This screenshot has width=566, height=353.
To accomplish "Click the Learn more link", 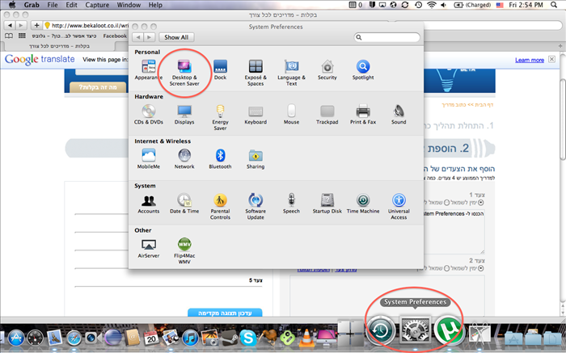I will click(x=530, y=60).
